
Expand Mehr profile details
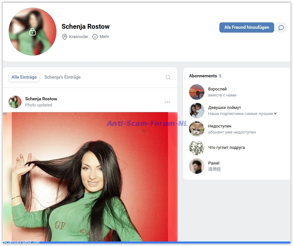pyautogui.click(x=104, y=37)
